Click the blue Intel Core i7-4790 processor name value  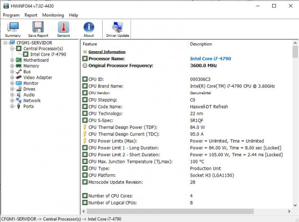[210, 58]
